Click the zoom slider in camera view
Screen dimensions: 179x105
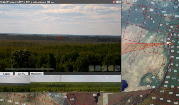29,69
